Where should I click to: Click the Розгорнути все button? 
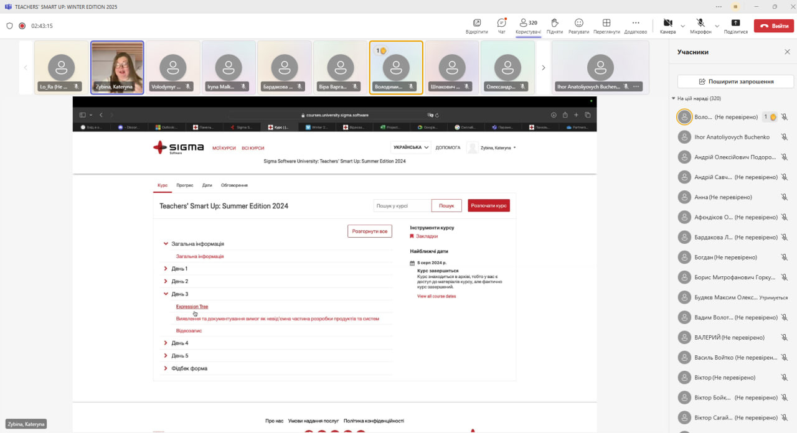[x=370, y=231]
